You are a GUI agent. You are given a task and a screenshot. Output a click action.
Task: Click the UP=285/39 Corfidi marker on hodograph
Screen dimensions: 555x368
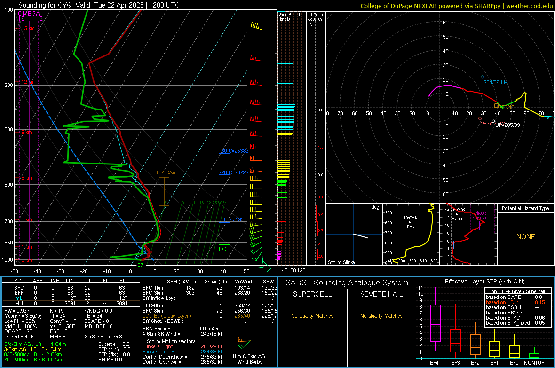[x=493, y=121]
